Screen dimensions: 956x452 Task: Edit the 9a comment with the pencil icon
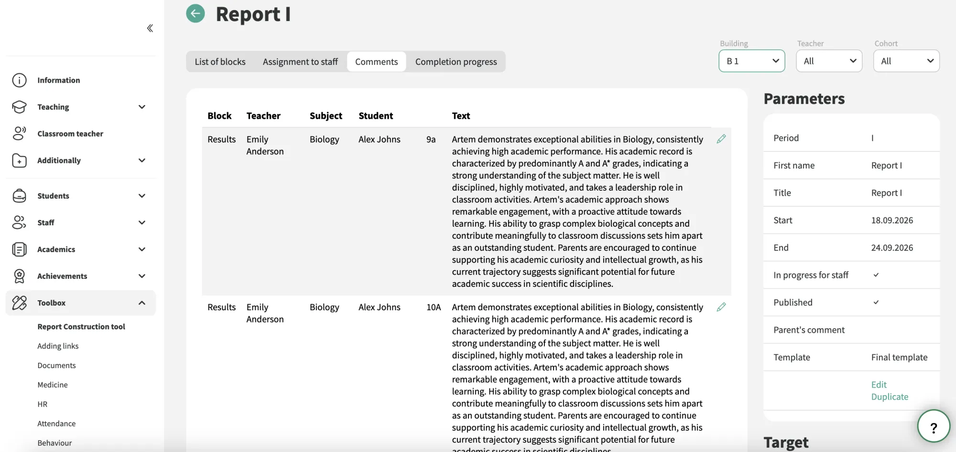[x=721, y=139]
